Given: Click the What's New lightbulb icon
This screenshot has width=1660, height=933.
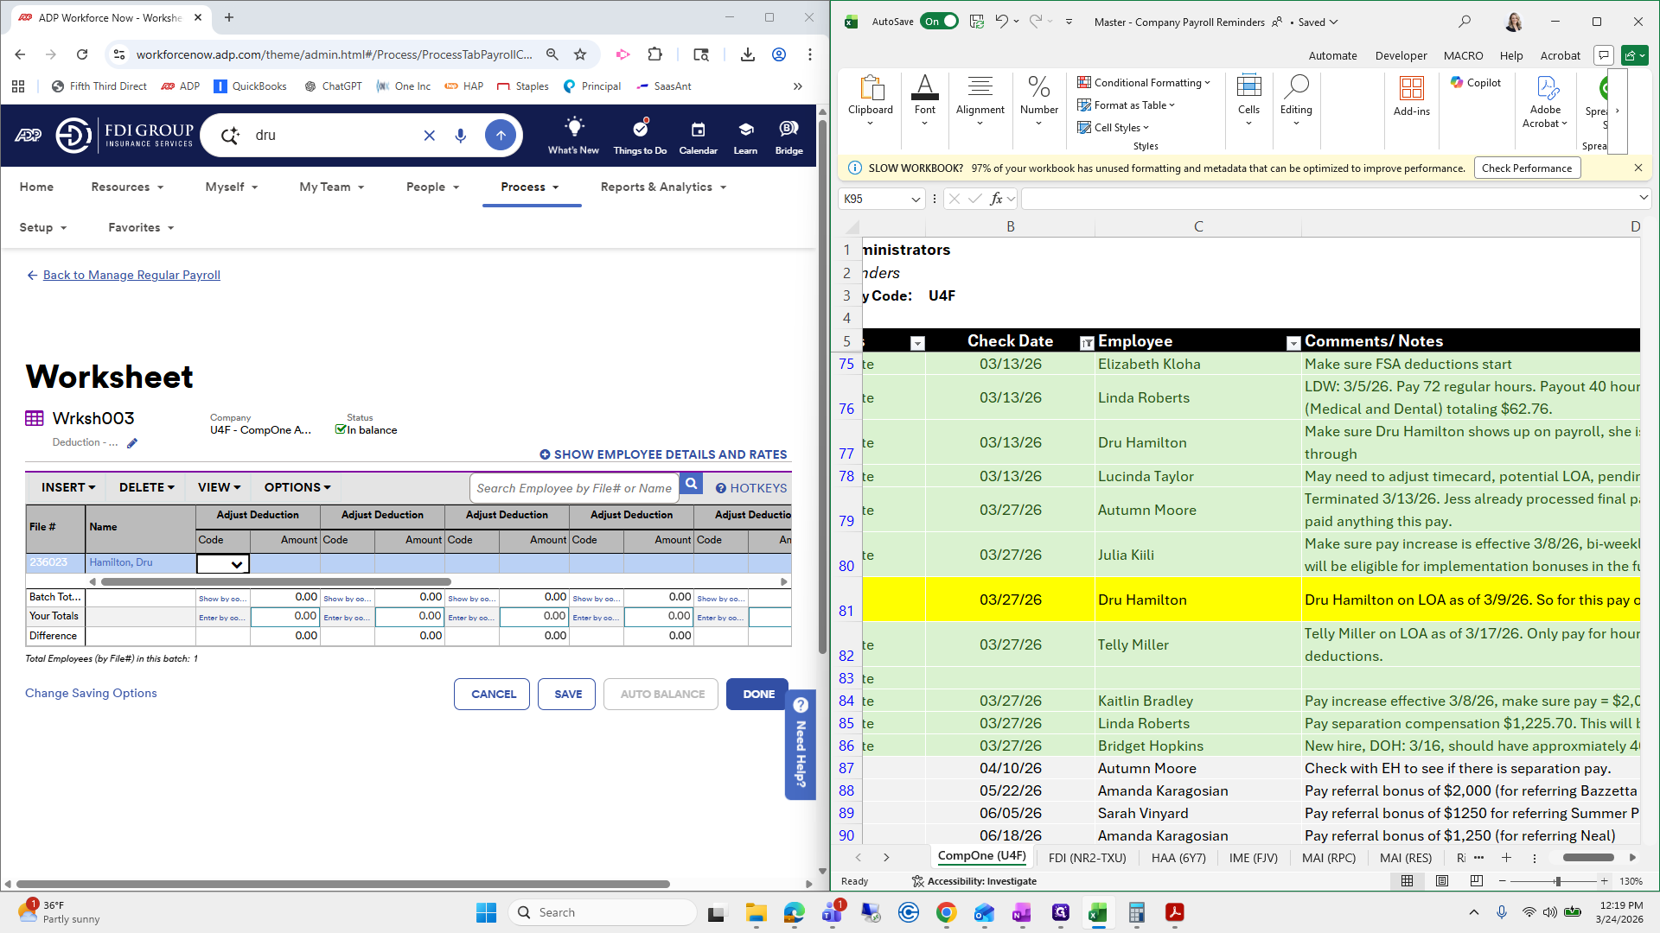Looking at the screenshot, I should point(573,128).
